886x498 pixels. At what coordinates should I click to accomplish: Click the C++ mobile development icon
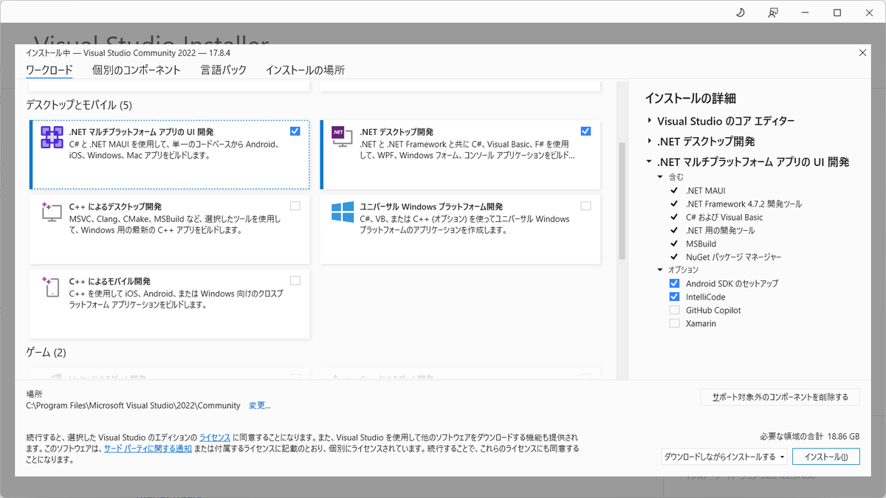(51, 286)
